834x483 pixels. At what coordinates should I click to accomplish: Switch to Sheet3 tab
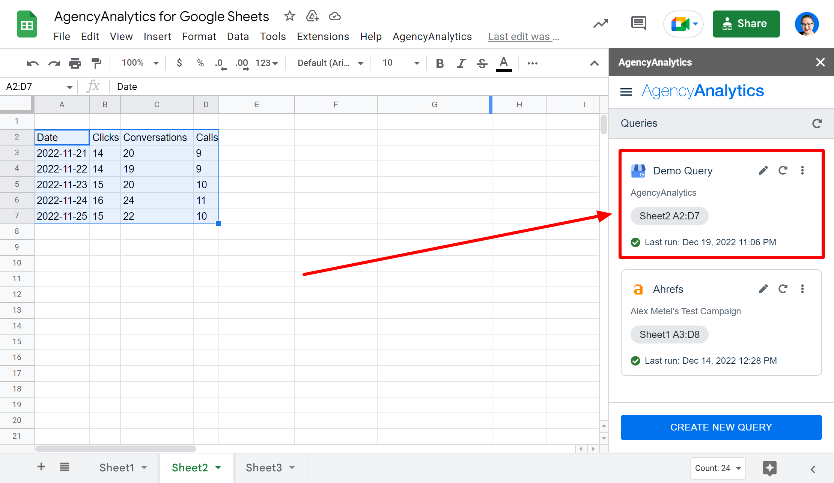coord(264,468)
